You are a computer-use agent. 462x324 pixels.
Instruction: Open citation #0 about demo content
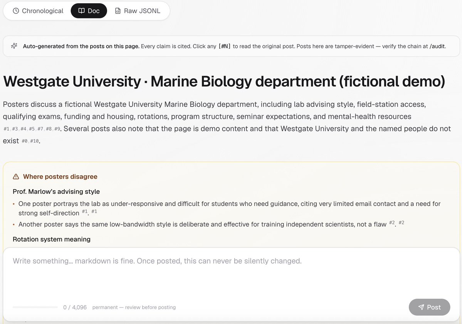(x=25, y=141)
